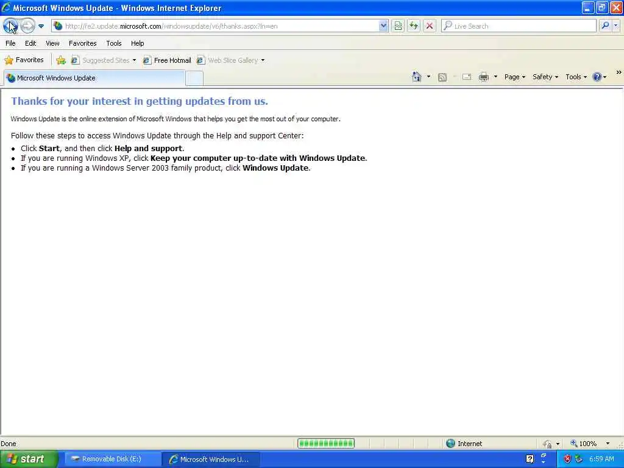Go to the Home page icon

pyautogui.click(x=417, y=77)
